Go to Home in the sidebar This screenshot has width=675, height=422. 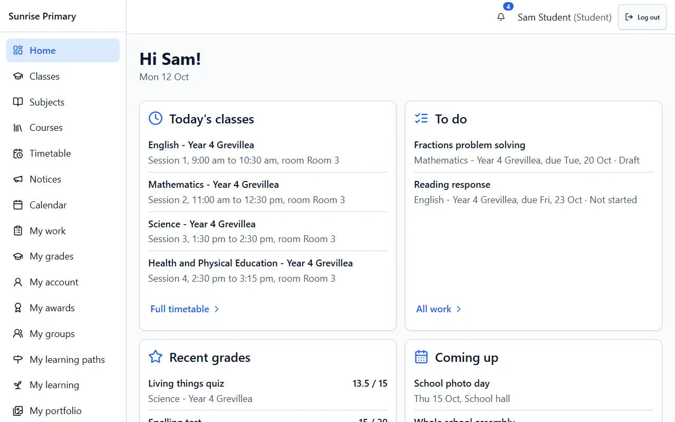(x=63, y=51)
